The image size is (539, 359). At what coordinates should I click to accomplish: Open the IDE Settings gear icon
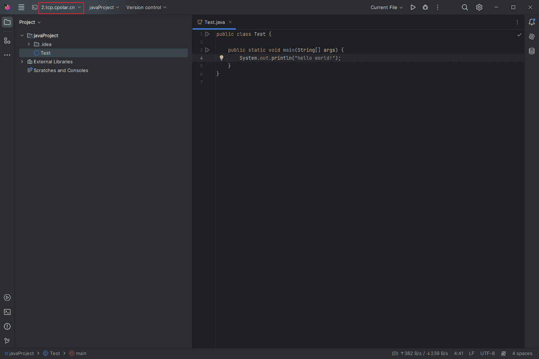point(479,7)
